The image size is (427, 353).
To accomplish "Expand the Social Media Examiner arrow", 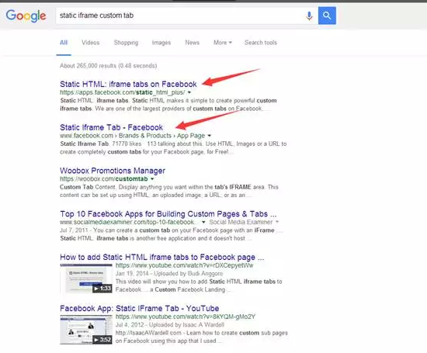I will coord(277,222).
